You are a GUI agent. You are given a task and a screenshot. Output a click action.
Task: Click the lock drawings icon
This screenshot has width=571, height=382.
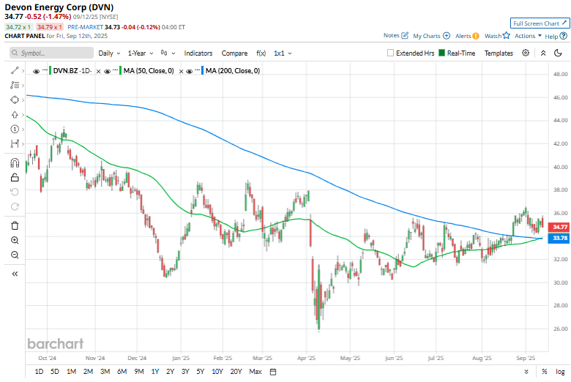[15, 177]
